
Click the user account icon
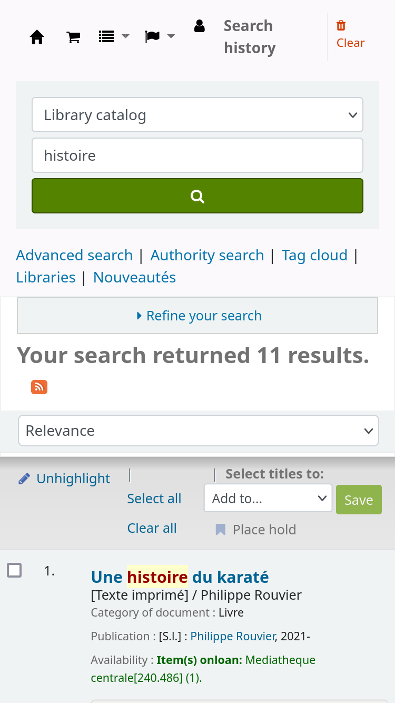click(199, 26)
